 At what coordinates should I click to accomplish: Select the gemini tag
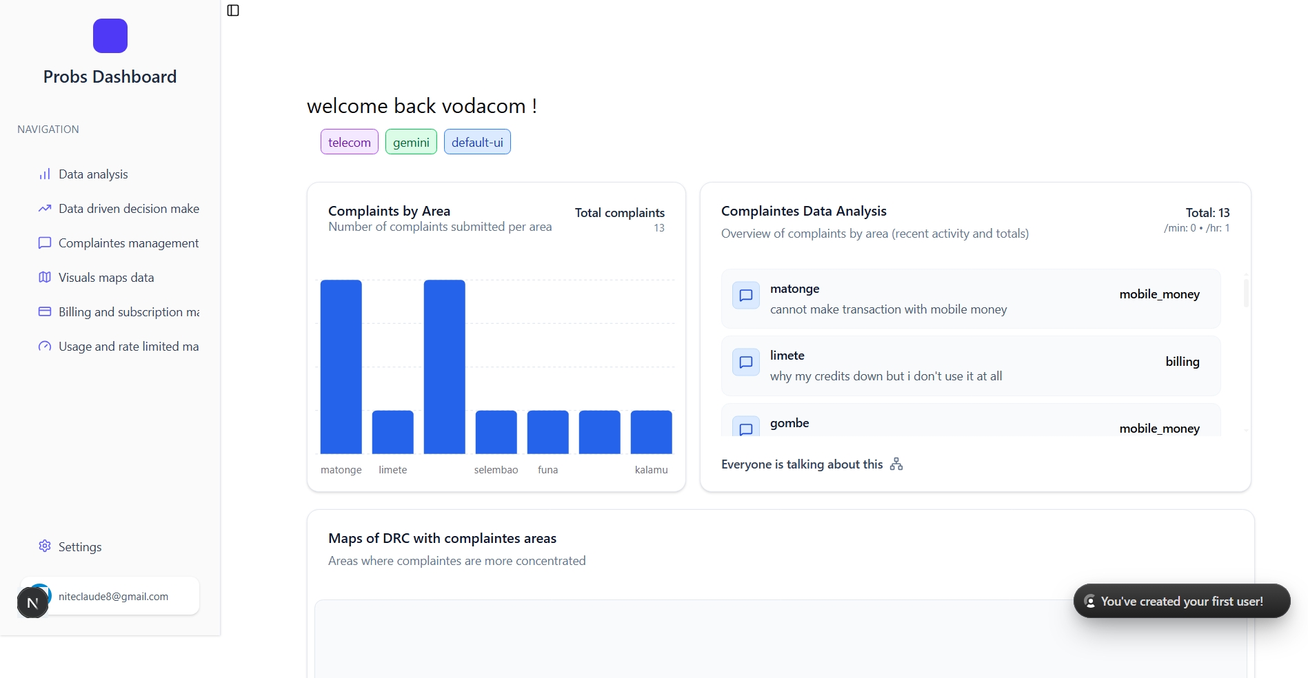point(411,142)
